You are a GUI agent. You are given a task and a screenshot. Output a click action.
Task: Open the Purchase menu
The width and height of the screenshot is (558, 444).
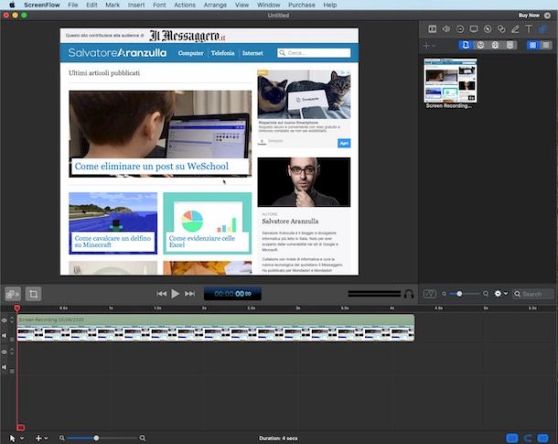(x=302, y=5)
